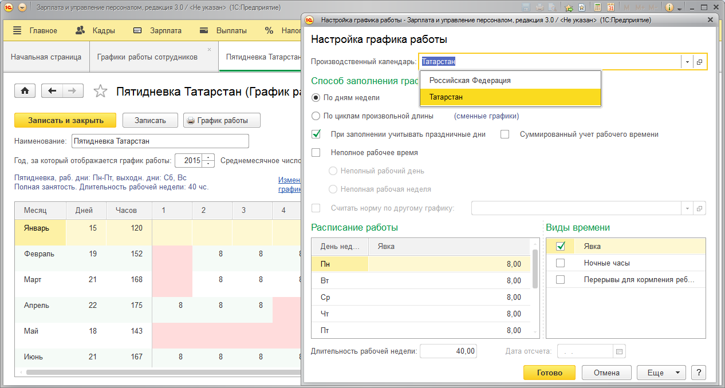
Task: Open the date picker for Дата отсчета
Action: point(620,351)
